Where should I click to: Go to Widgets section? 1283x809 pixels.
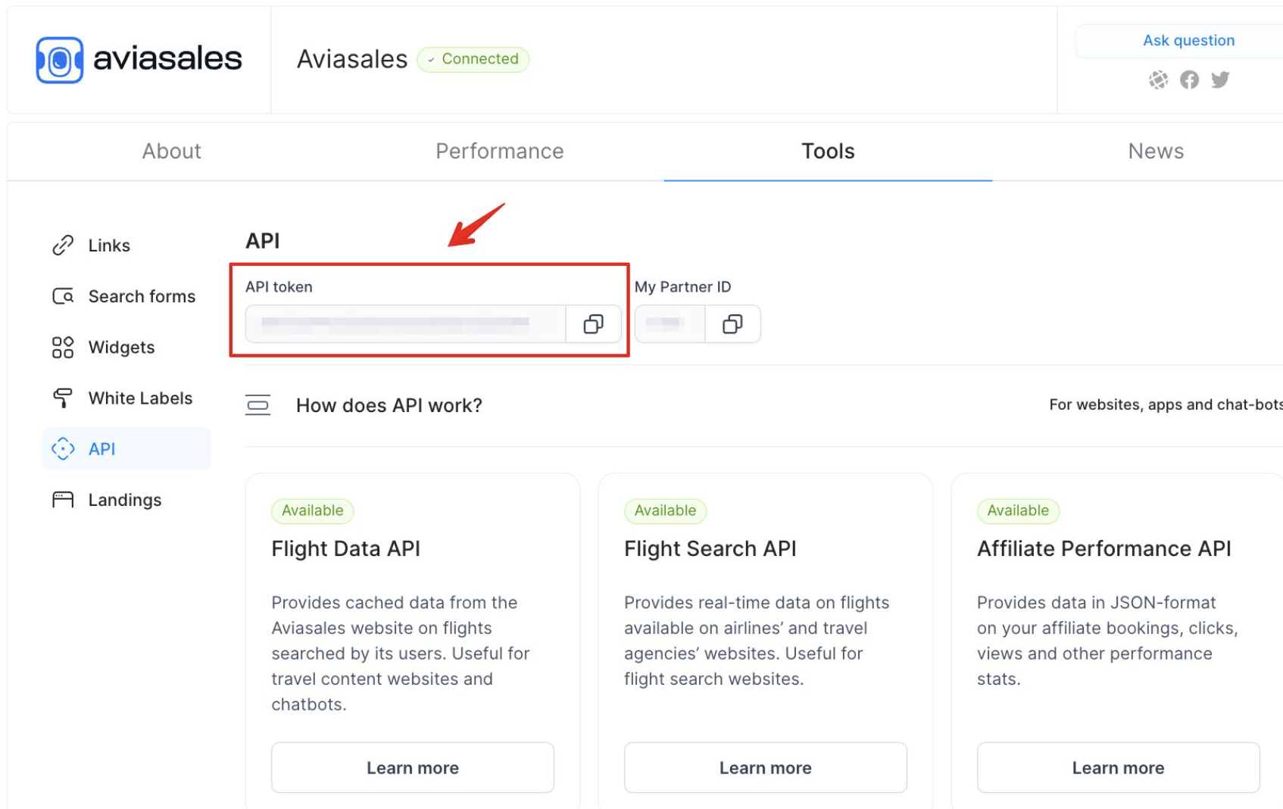pos(121,347)
